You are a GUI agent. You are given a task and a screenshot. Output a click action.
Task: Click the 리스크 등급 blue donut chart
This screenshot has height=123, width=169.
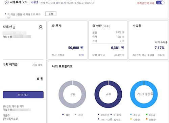[x=144, y=94]
